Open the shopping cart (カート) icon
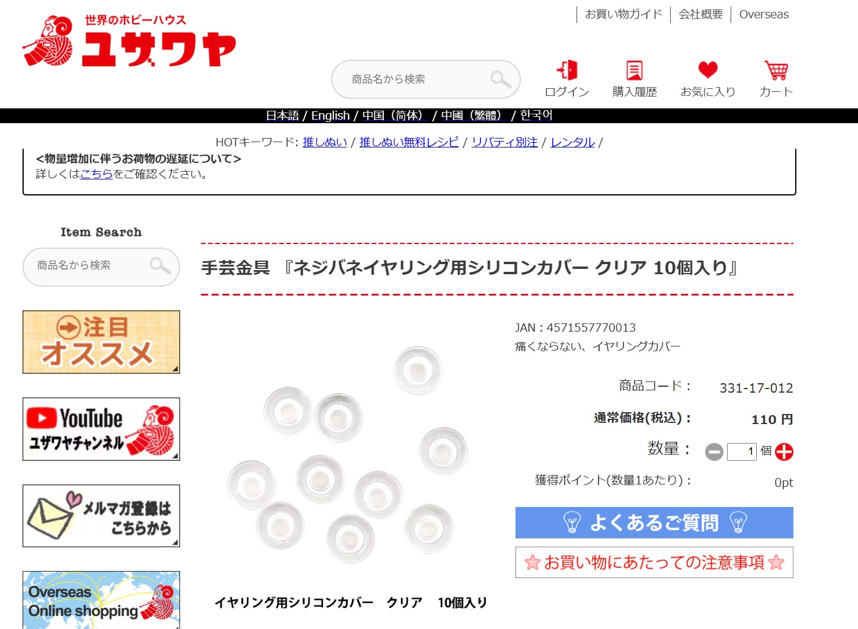Screen dimensions: 858x629 point(776,71)
